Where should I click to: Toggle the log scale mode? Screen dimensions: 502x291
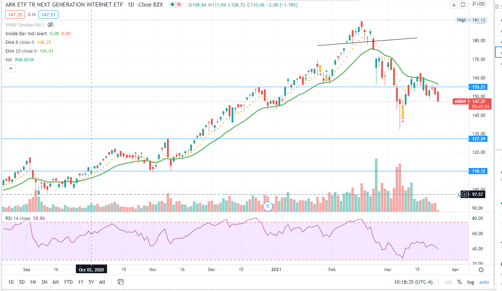(471, 282)
